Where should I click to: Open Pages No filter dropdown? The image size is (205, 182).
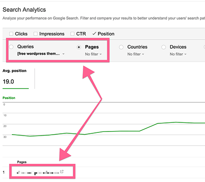[93, 54]
